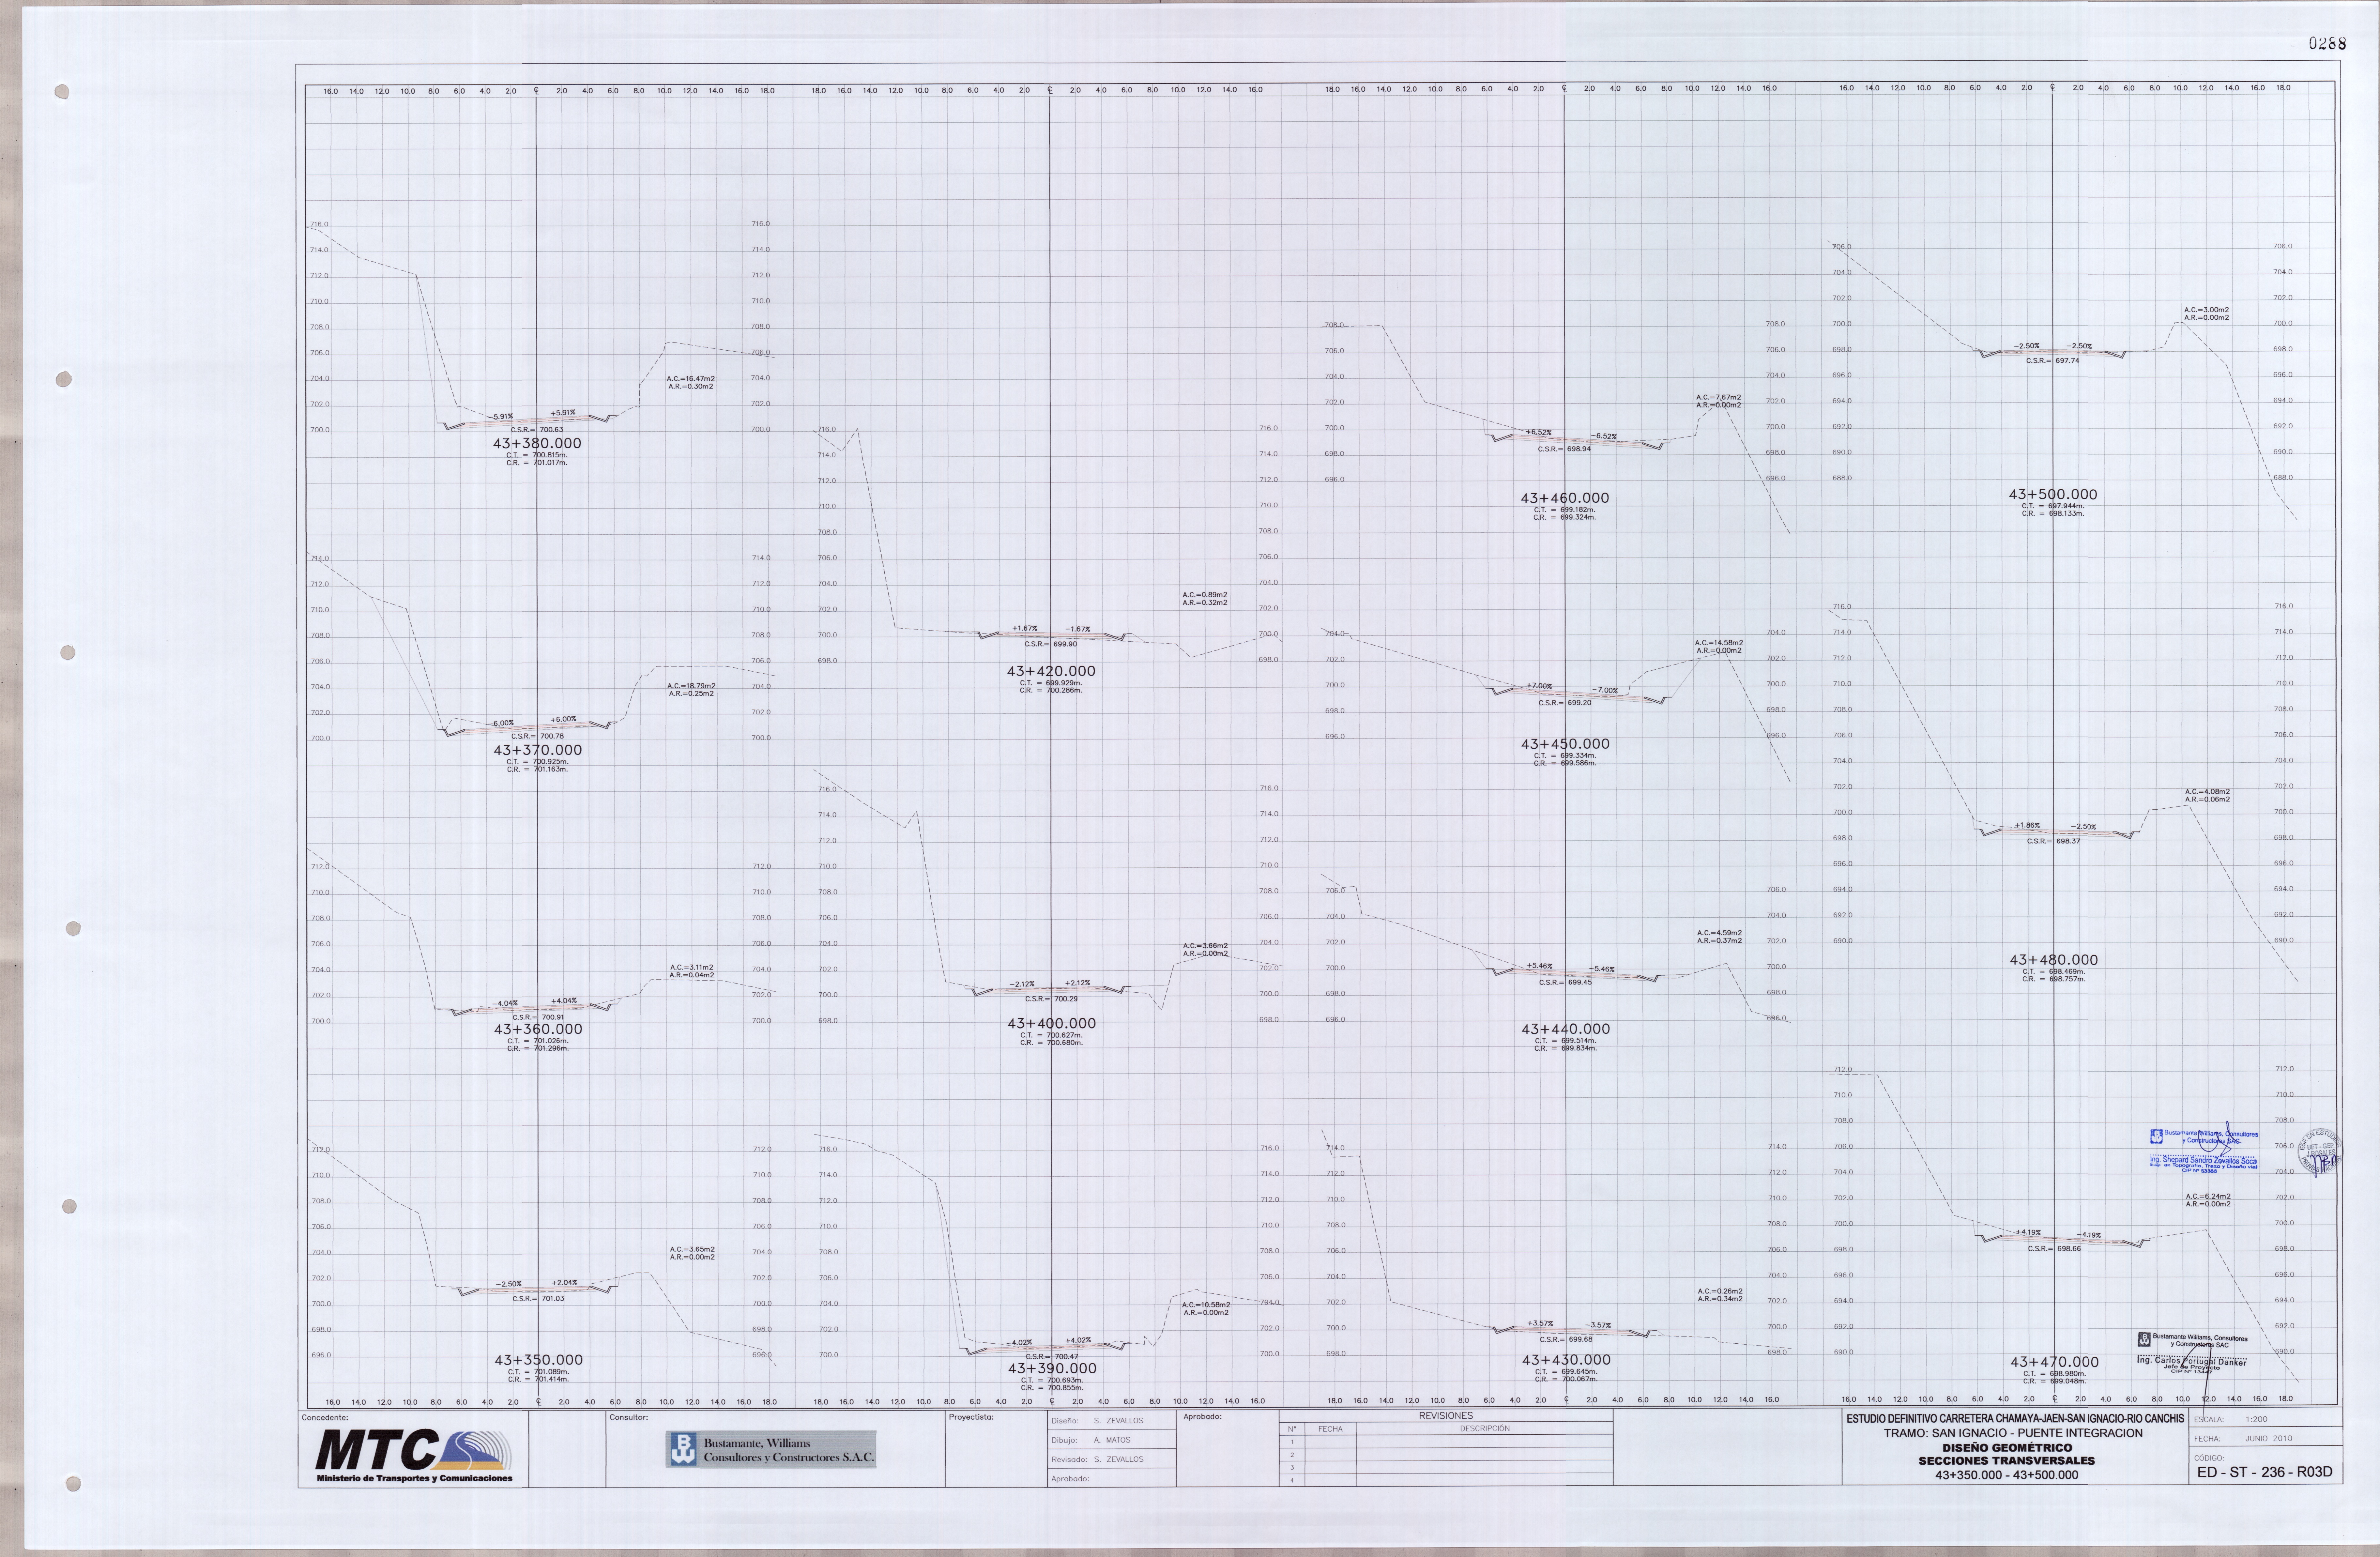
Task: Click station label 43+360.000
Action: coord(538,1029)
